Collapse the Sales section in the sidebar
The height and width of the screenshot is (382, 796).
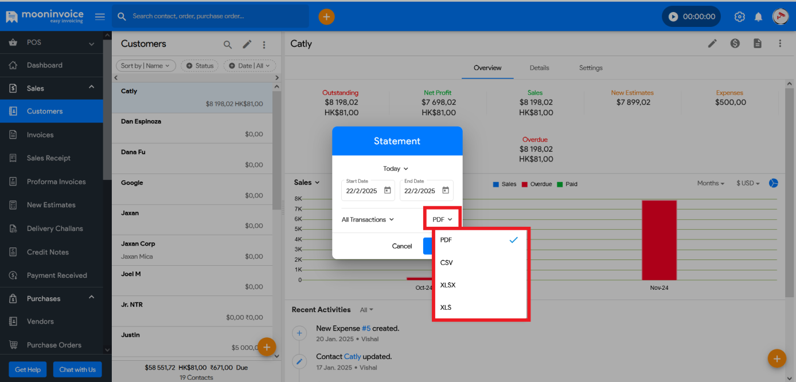point(92,87)
